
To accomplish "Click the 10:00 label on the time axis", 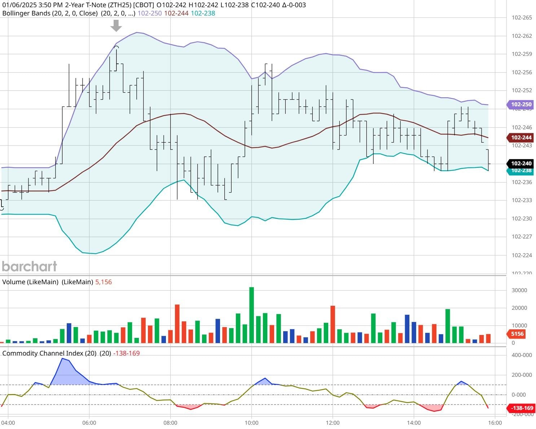I will tap(251, 422).
